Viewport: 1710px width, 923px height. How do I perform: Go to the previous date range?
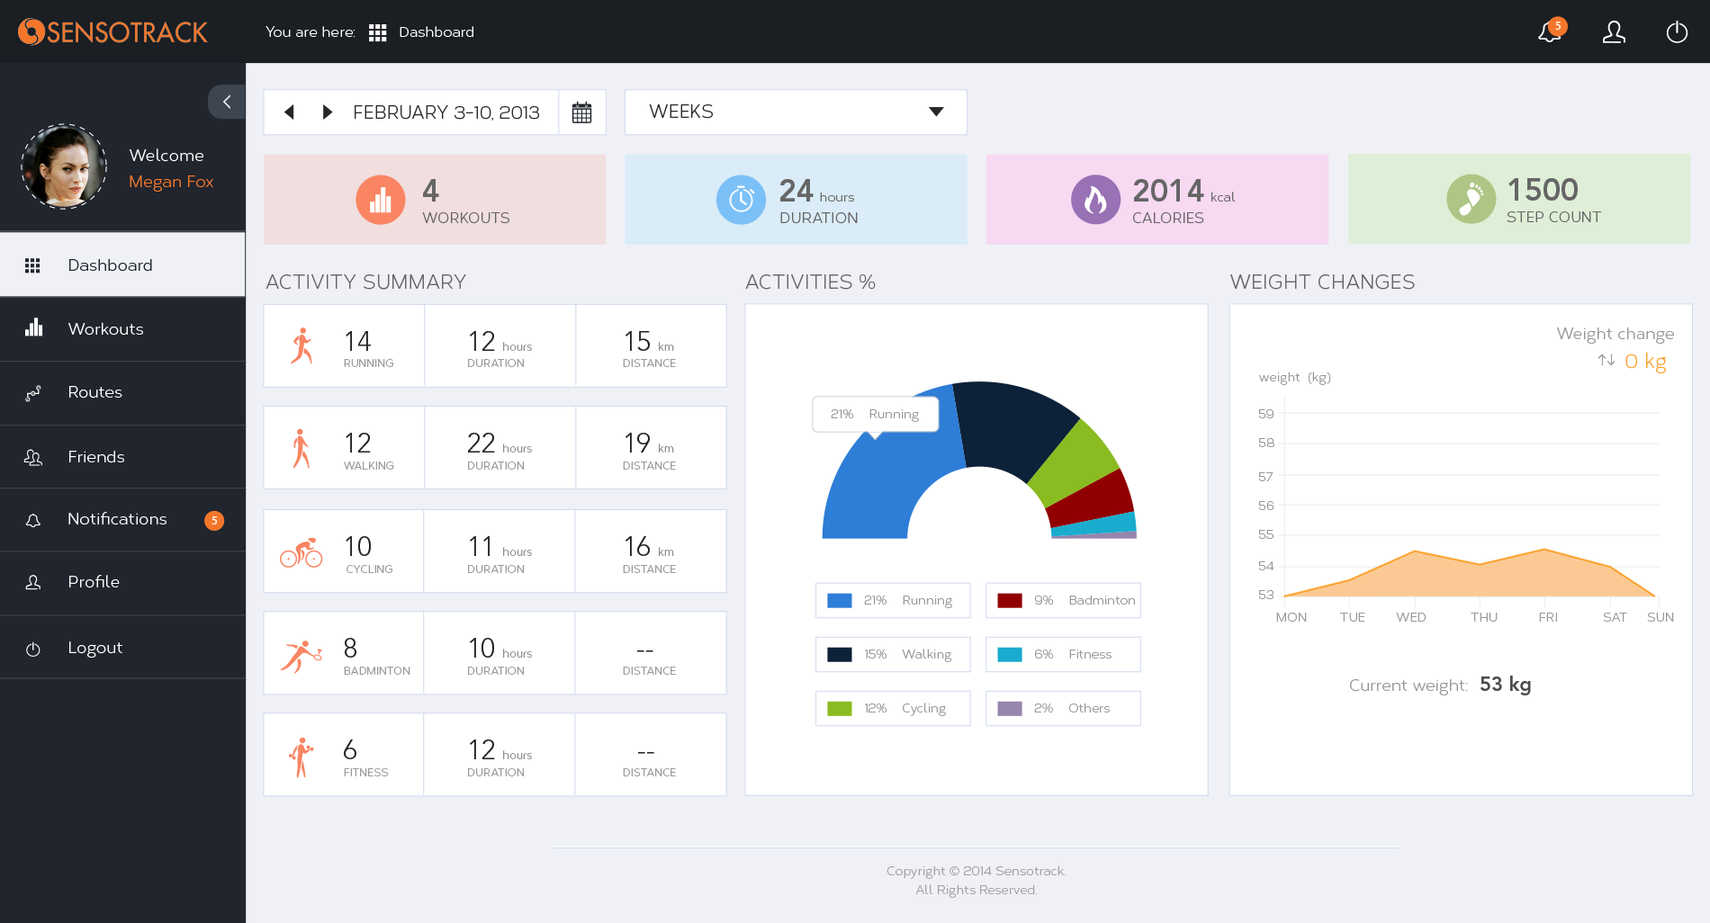point(289,112)
